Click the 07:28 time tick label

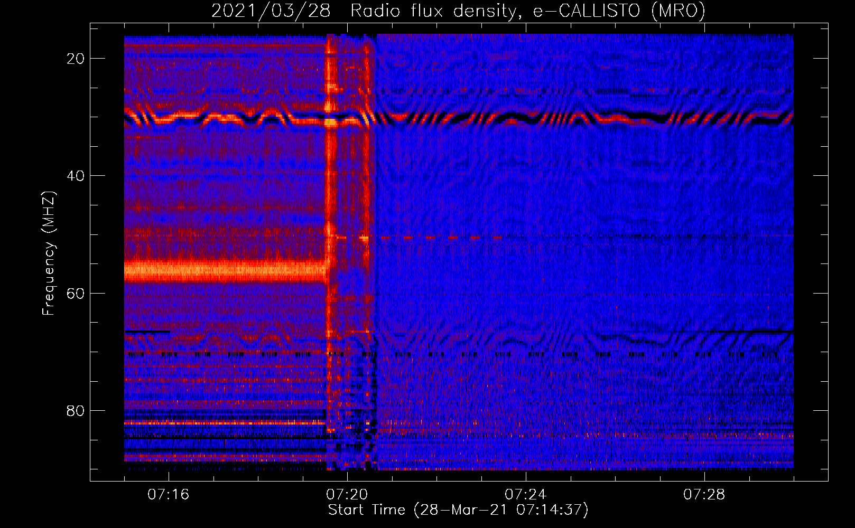pyautogui.click(x=704, y=495)
